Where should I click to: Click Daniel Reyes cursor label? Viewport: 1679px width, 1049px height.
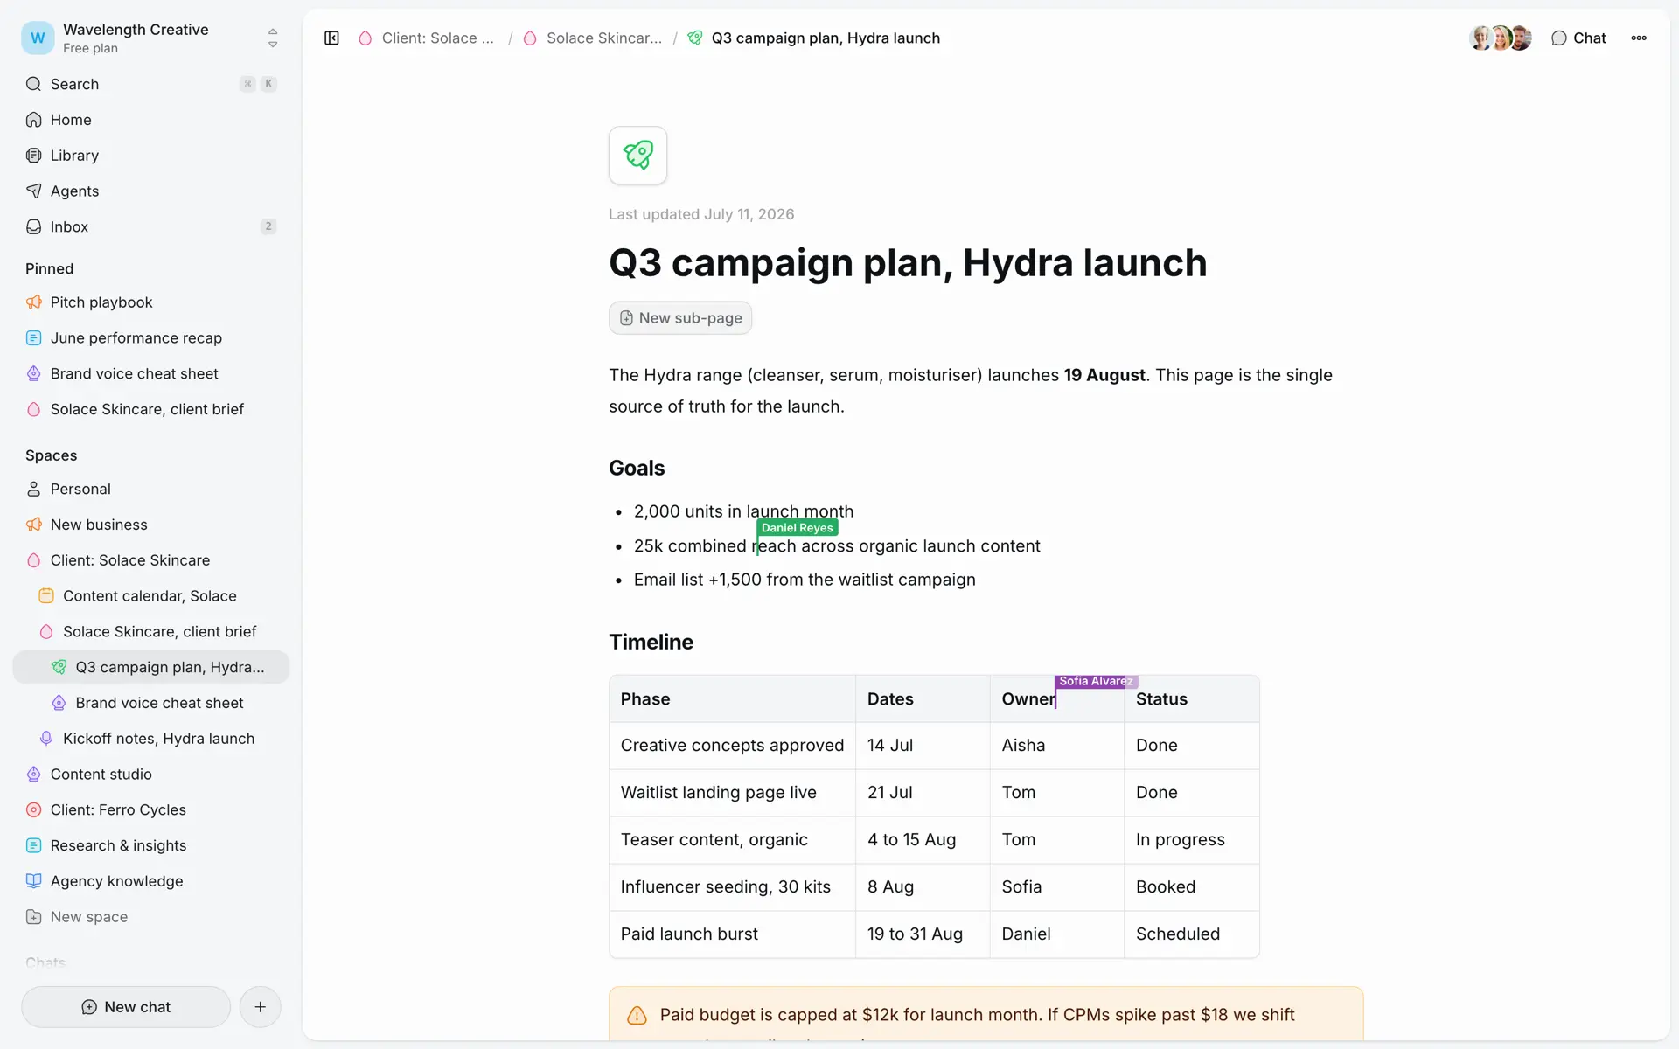pyautogui.click(x=797, y=528)
